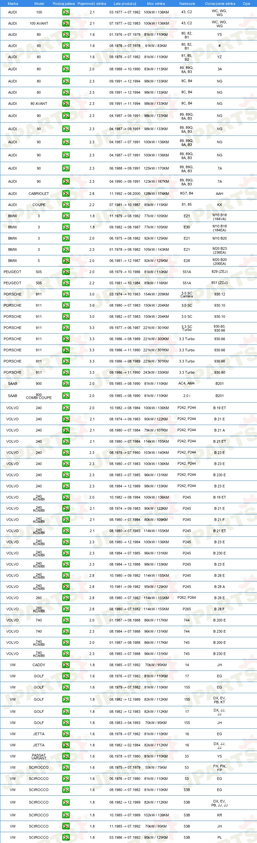Click petrol icon in VW PASSAT VARIANT row
257x843 pixels.
pos(66,756)
